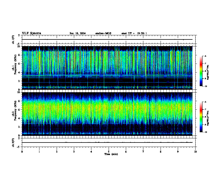Click the ch.1 spectrogram panel

coord(107,68)
